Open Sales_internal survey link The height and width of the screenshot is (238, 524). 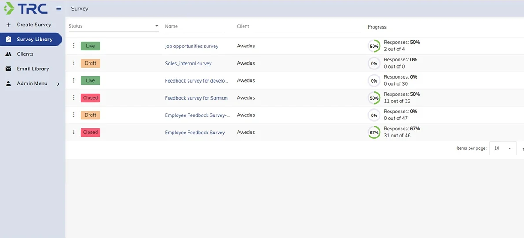188,63
